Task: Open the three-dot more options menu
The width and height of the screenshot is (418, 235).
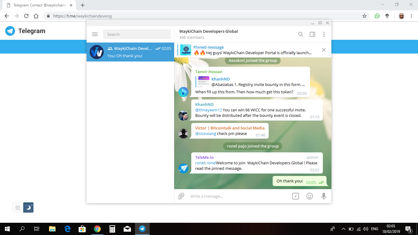Action: [324, 34]
